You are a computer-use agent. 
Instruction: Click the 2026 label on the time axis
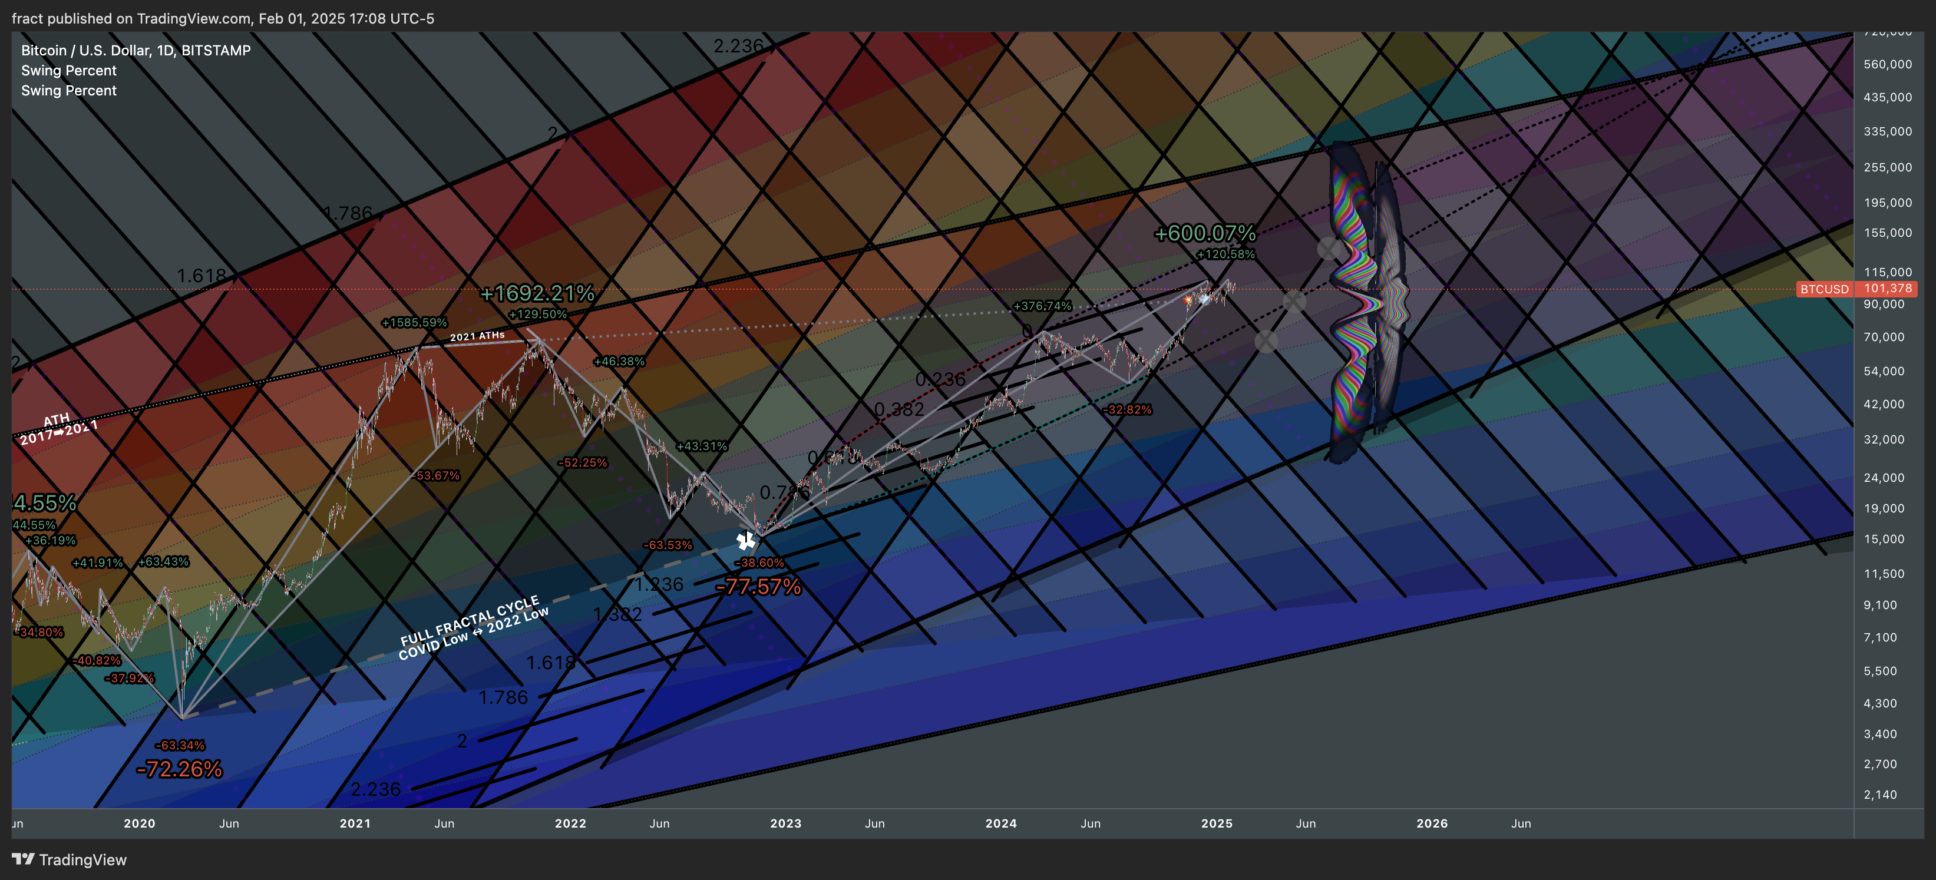pyautogui.click(x=1432, y=823)
